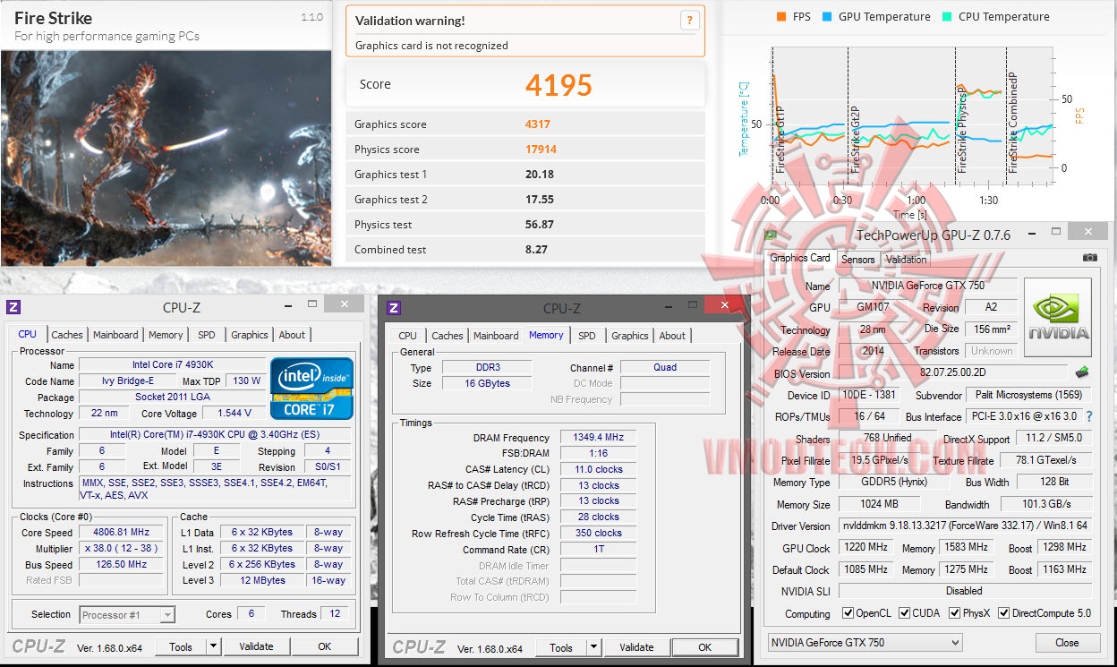
Task: Click the DRAM Frequency value 1349.4 MHz
Action: pyautogui.click(x=598, y=438)
